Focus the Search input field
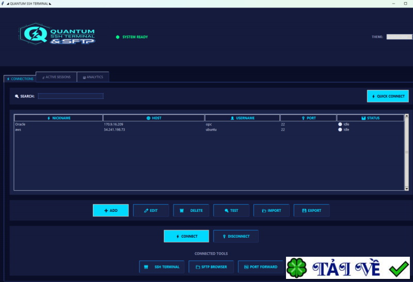413x282 pixels. pos(71,96)
